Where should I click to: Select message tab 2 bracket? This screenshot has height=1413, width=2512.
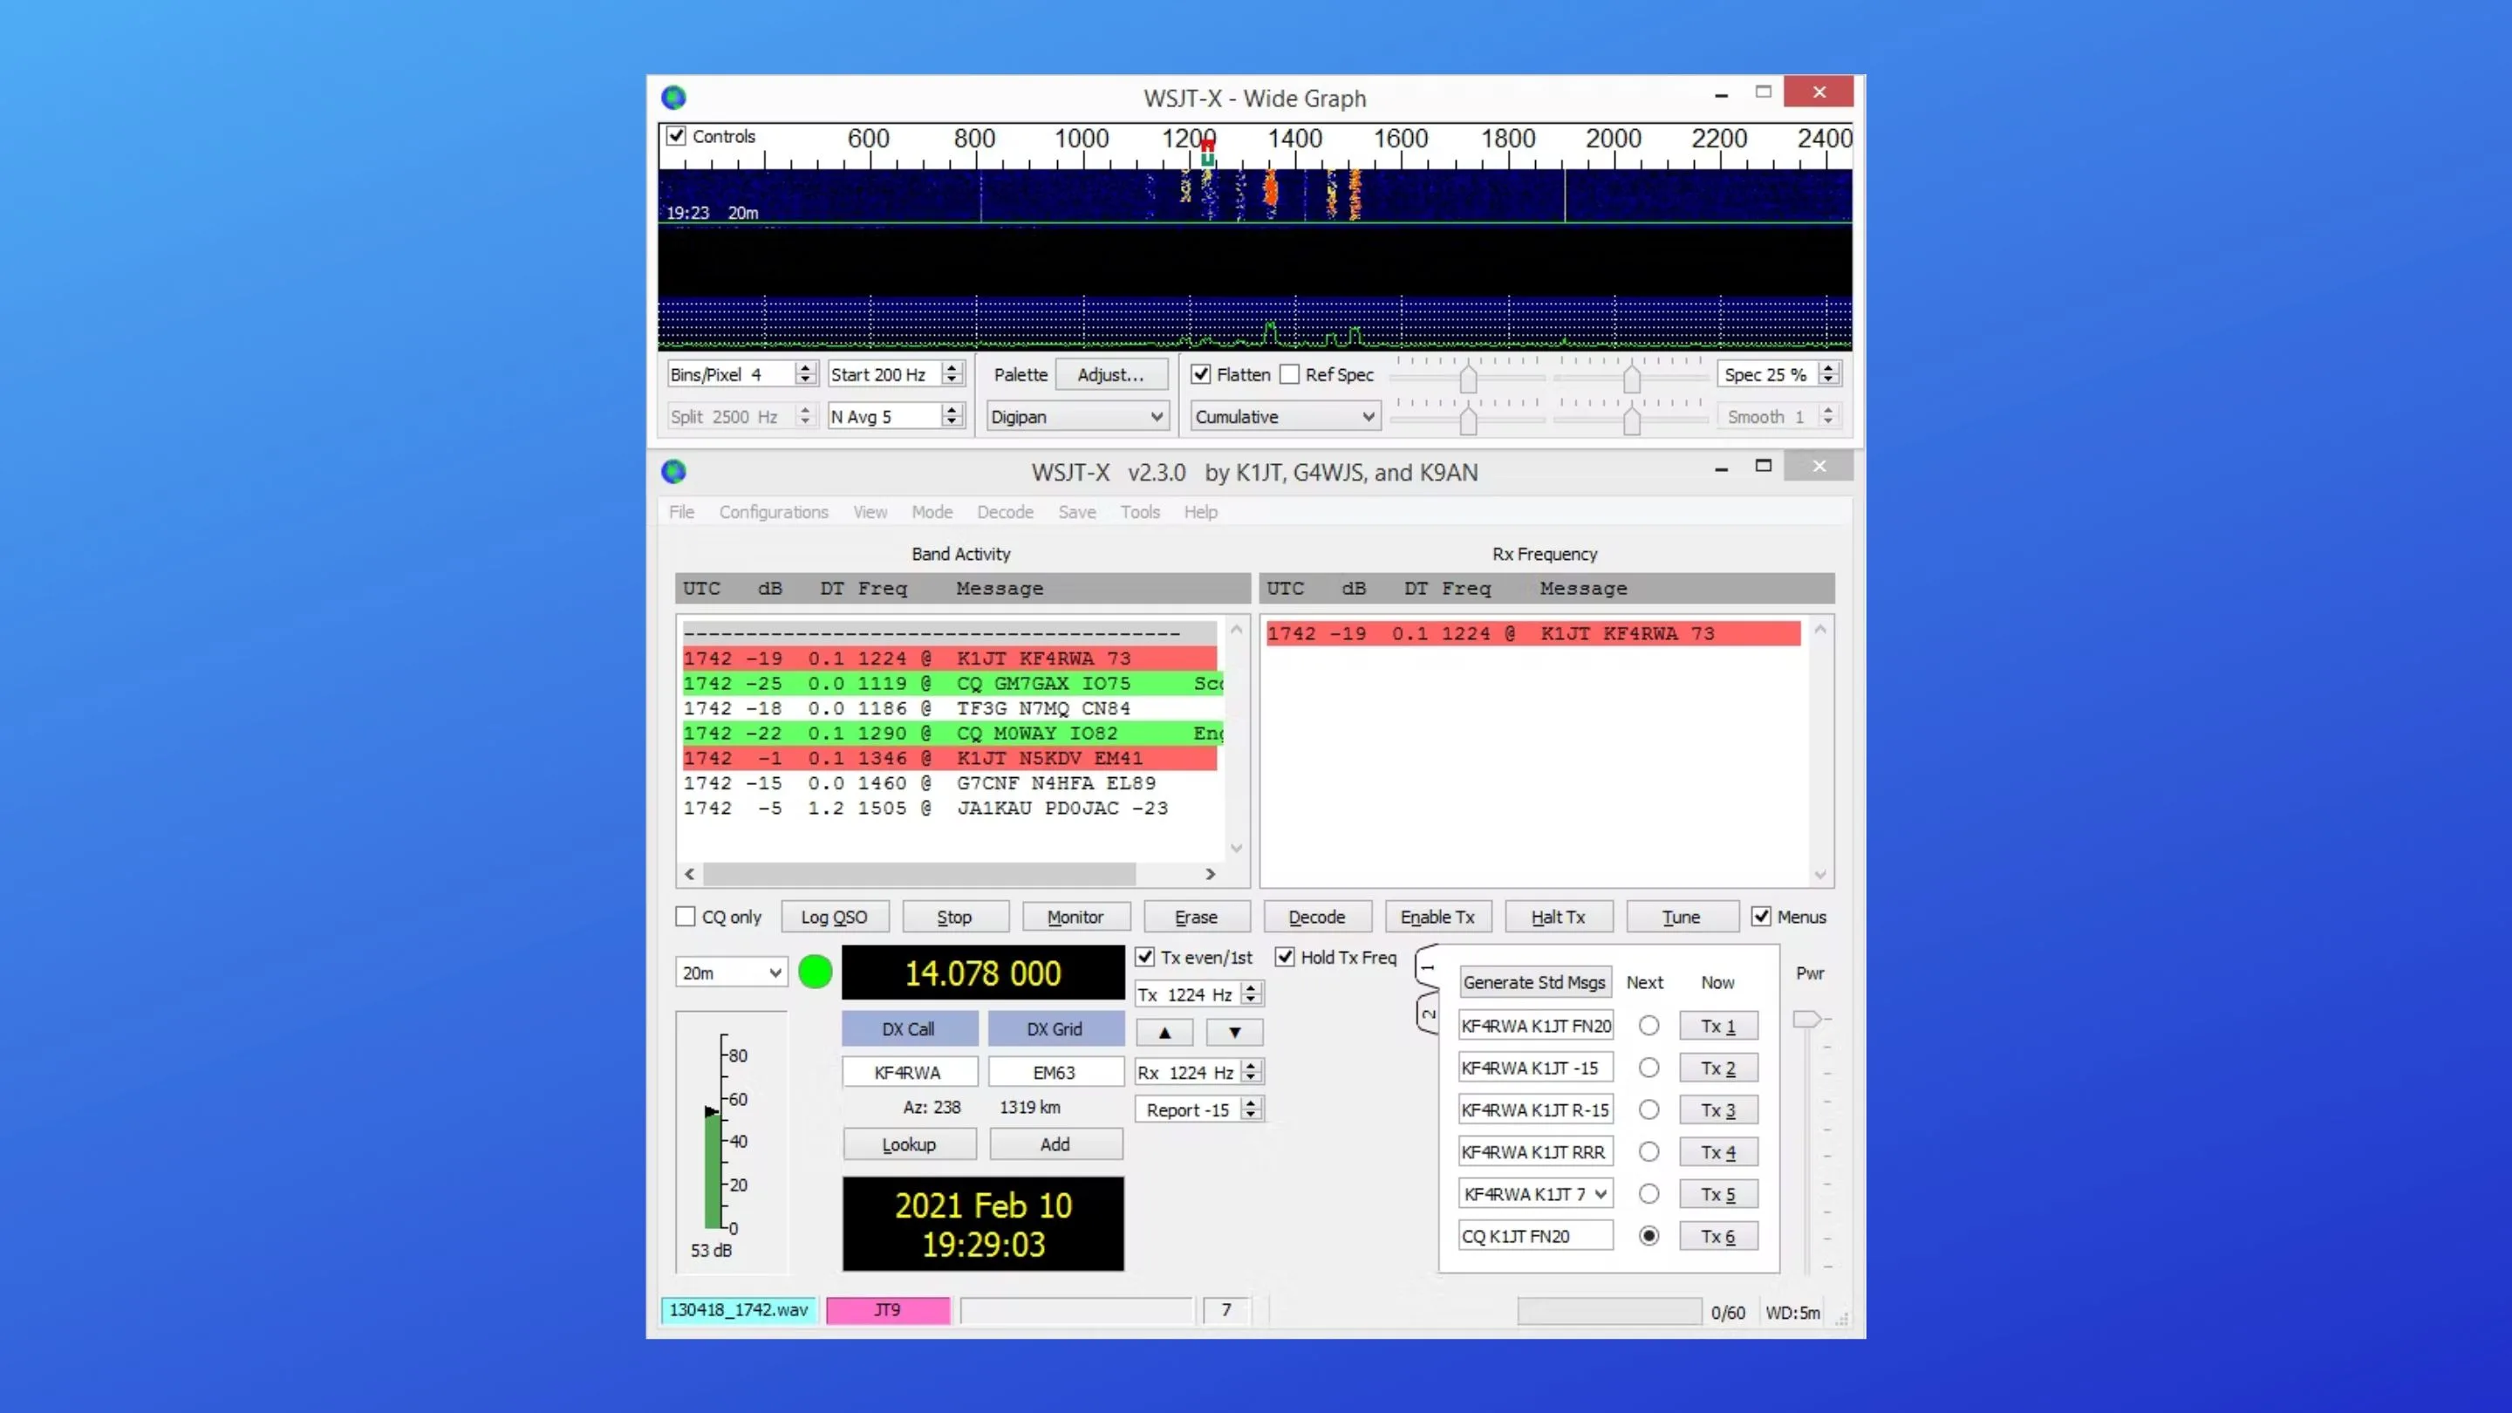coord(1427,1014)
